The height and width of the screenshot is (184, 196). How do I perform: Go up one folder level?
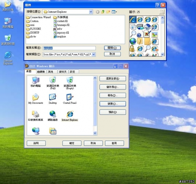(103, 12)
